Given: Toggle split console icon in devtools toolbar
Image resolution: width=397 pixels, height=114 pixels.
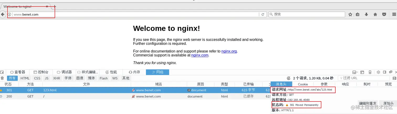Looking at the screenshot, I should pos(362,72).
